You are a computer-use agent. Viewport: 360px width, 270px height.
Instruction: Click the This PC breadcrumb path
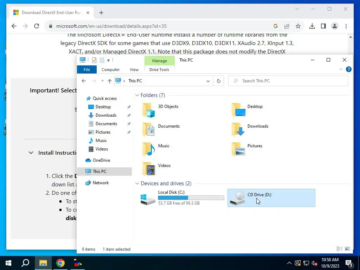pyautogui.click(x=135, y=81)
